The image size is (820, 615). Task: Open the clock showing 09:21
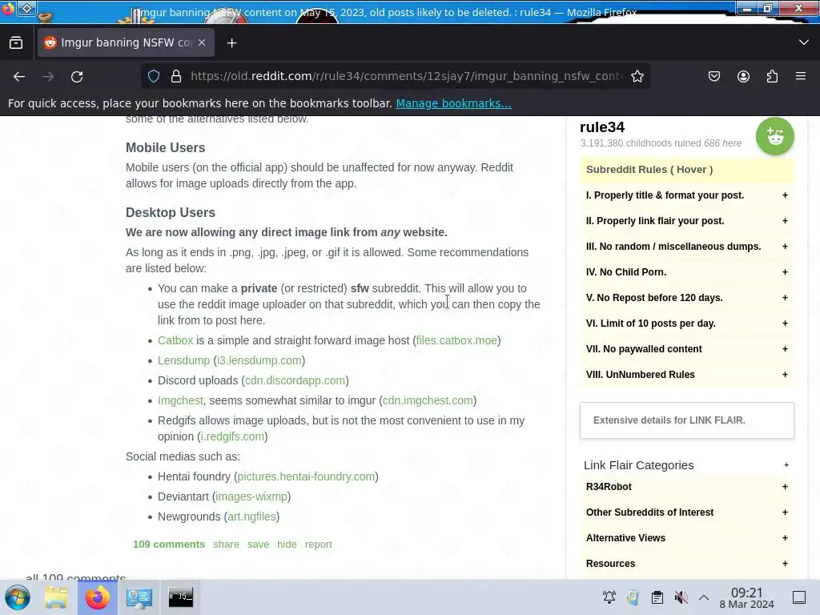pyautogui.click(x=747, y=597)
